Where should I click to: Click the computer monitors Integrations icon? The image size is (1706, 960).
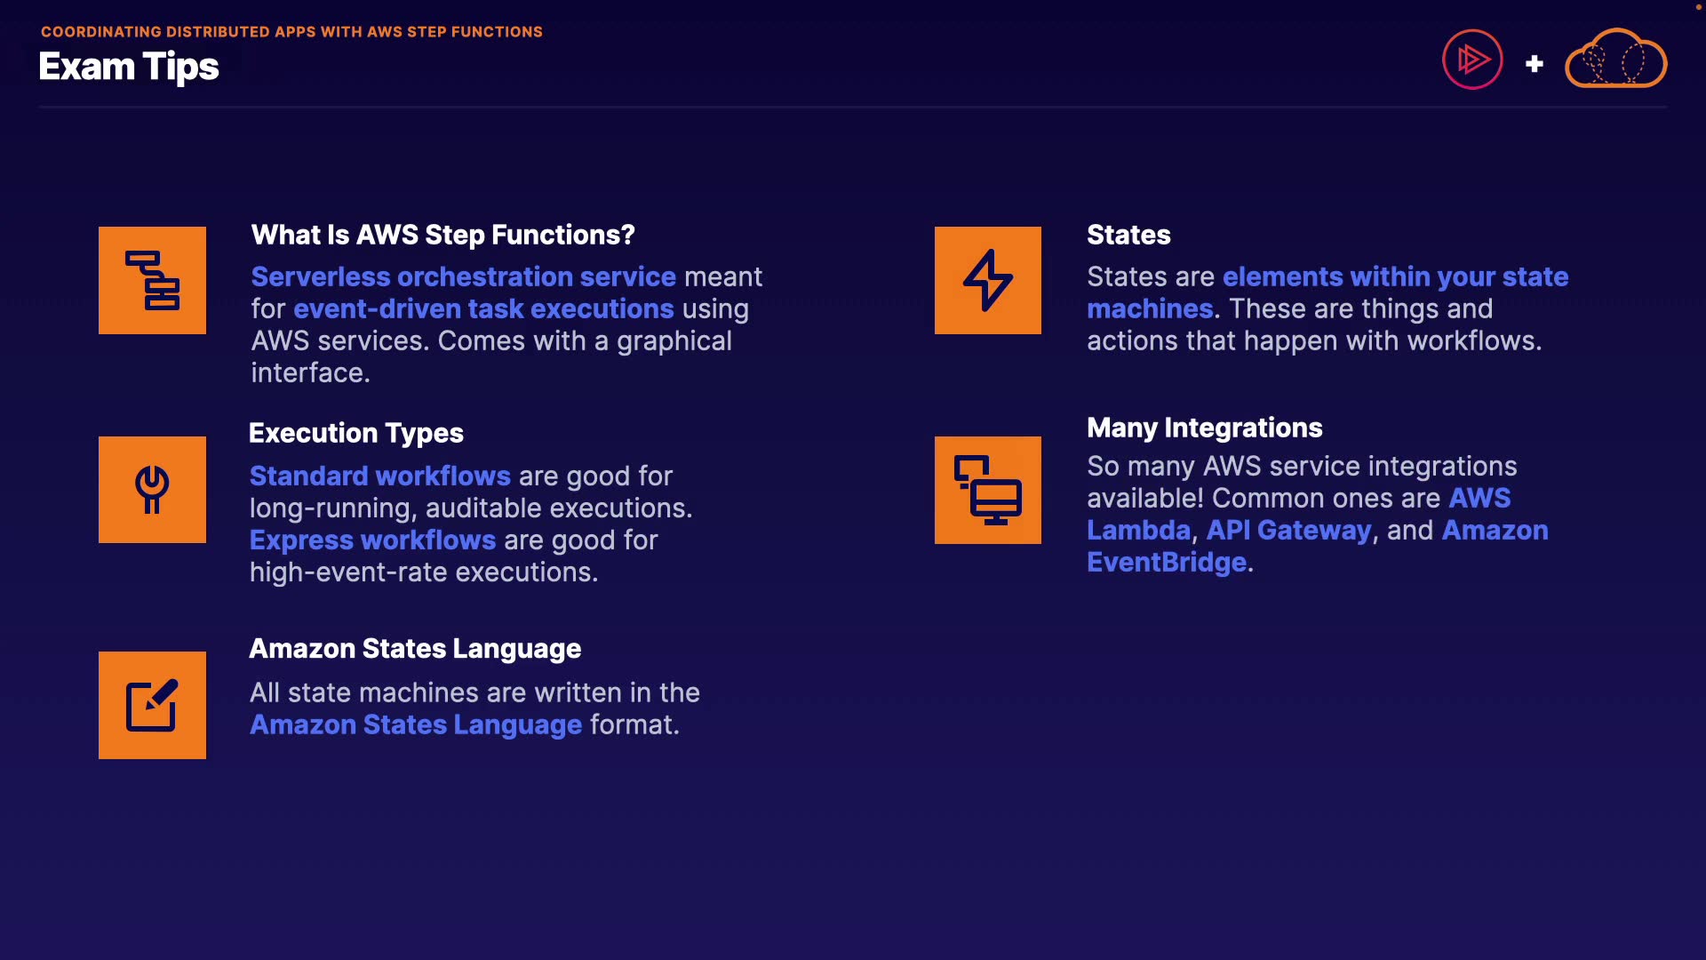coord(987,490)
